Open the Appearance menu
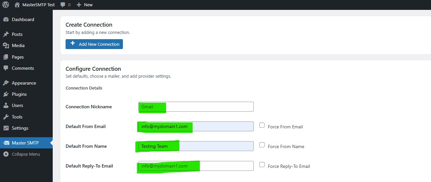Viewport: 431px width, 182px height. coord(24,83)
